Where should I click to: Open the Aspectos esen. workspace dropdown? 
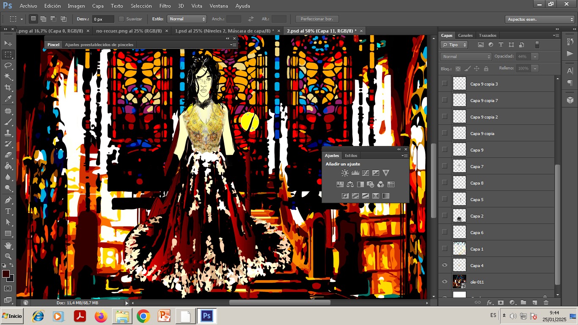point(540,19)
